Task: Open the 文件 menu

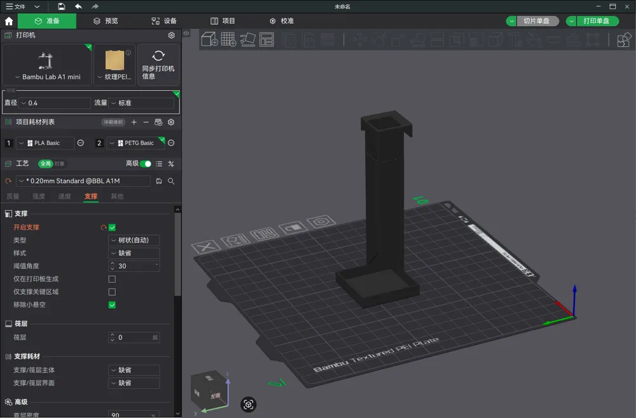Action: click(15, 6)
